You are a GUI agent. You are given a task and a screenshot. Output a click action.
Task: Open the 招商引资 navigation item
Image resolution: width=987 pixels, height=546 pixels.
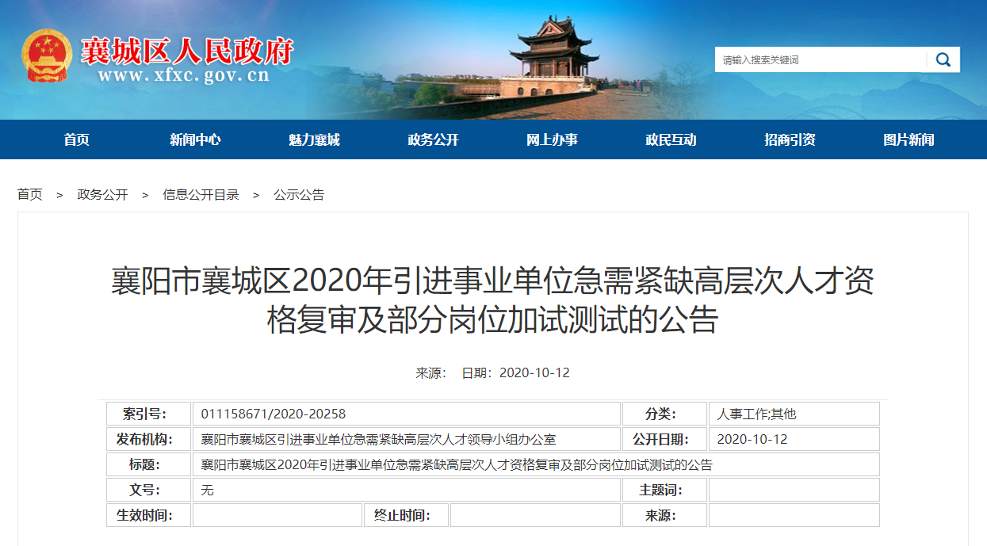click(790, 140)
